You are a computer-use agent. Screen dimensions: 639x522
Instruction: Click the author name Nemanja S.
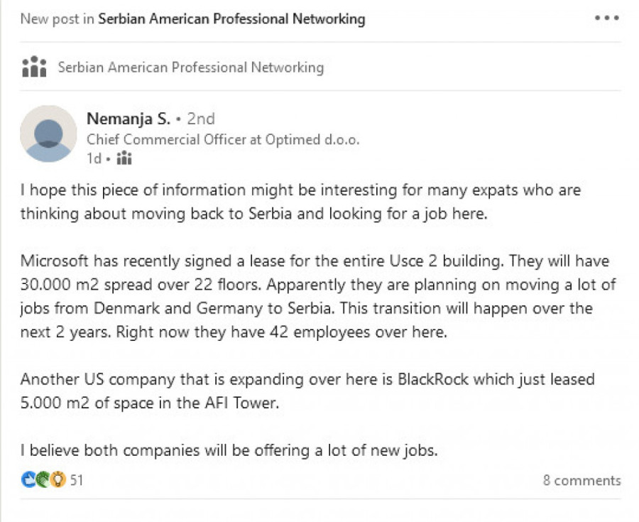[x=128, y=119]
